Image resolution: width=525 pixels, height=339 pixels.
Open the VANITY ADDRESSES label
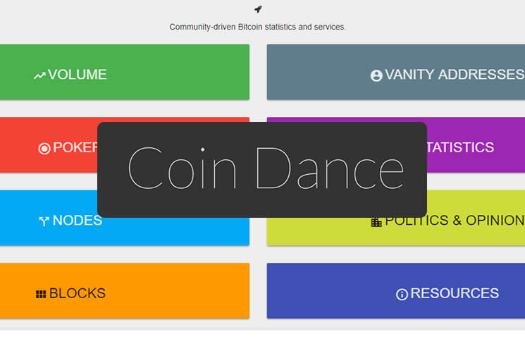pyautogui.click(x=454, y=75)
